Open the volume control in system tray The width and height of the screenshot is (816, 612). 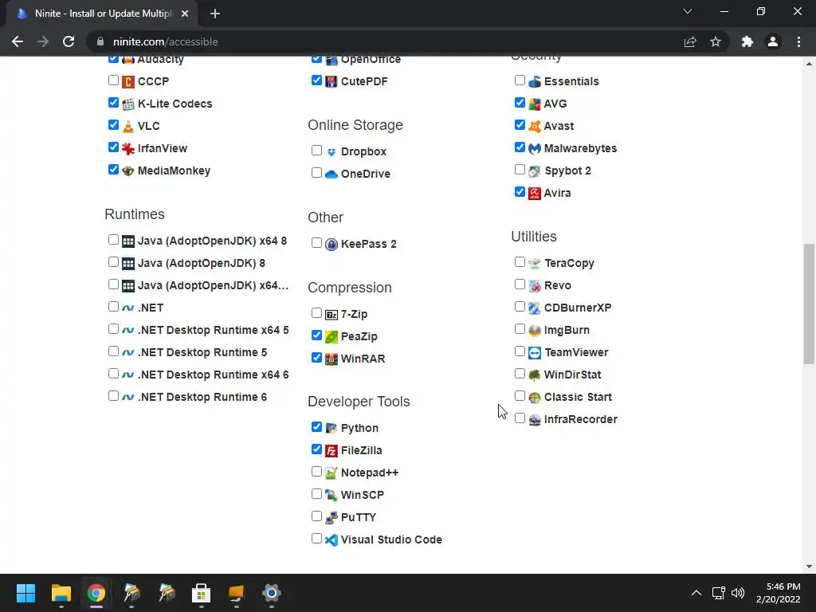(738, 593)
